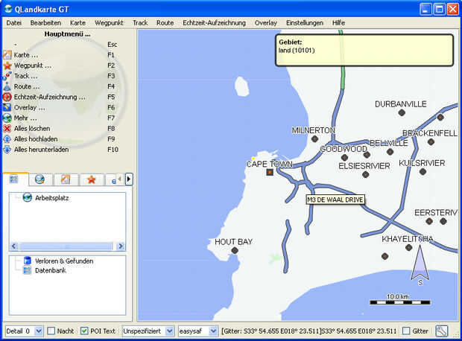Click the Cape Town city marker
This screenshot has height=341, width=462.
(270, 172)
